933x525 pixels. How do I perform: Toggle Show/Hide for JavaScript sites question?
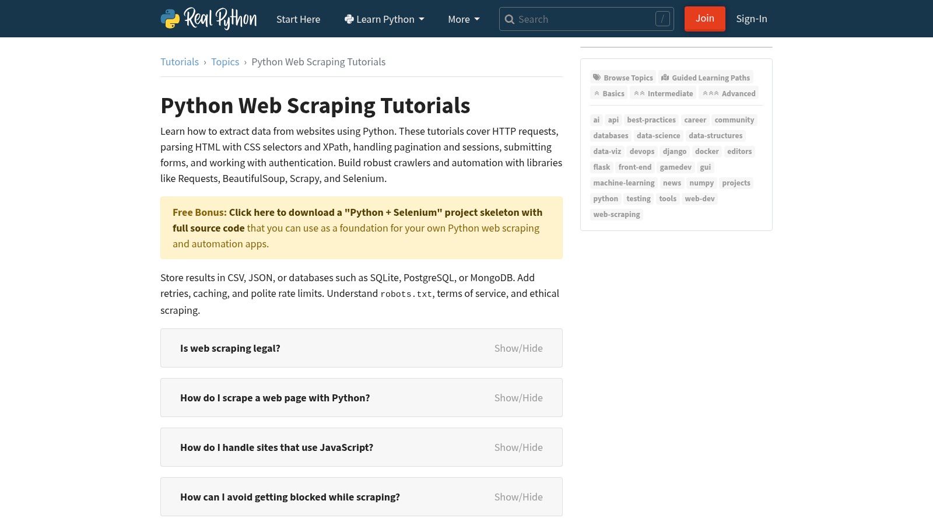(x=518, y=447)
